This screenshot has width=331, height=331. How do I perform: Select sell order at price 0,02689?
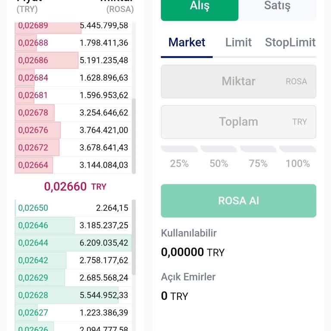click(73, 26)
